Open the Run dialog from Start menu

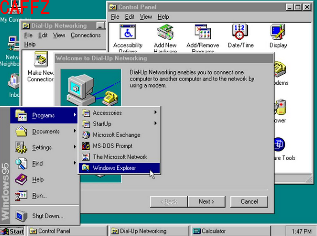point(39,196)
